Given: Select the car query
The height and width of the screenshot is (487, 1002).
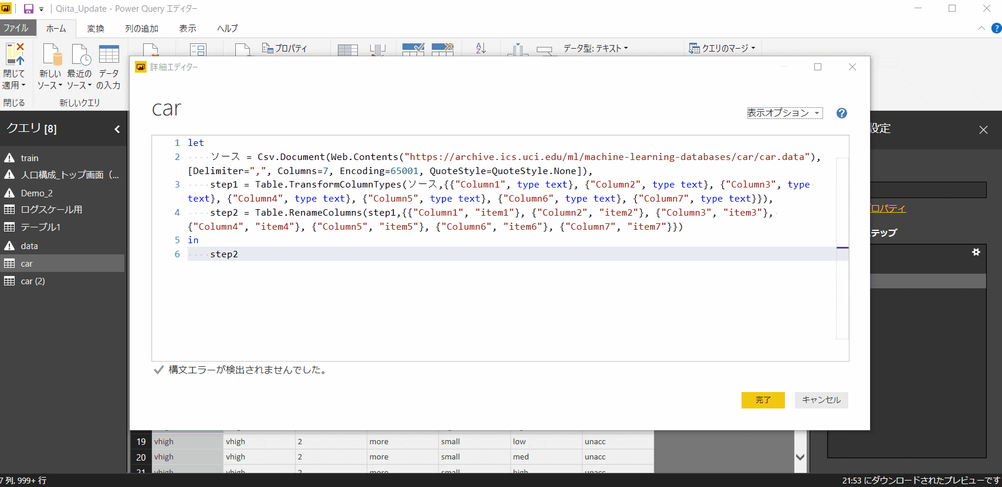Looking at the screenshot, I should coord(62,263).
